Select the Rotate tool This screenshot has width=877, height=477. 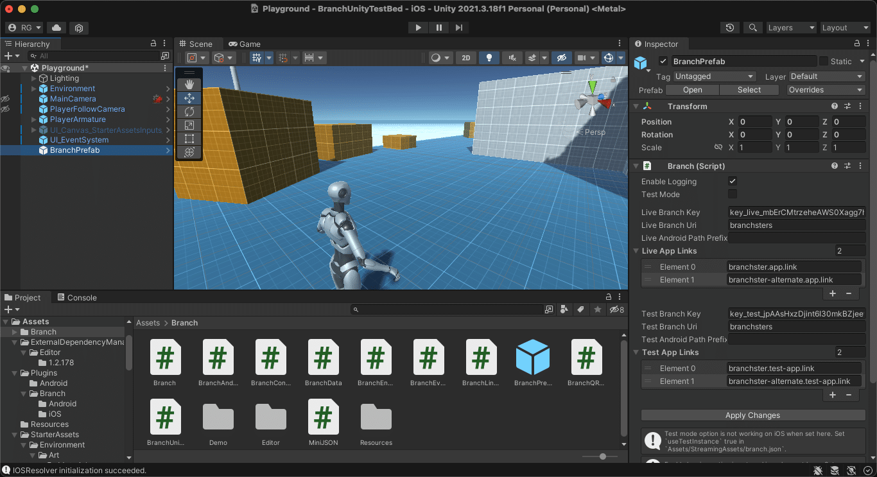tap(189, 111)
